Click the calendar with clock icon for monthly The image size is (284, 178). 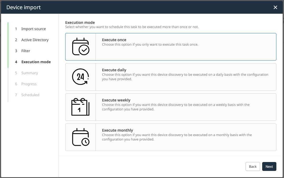[x=80, y=137]
